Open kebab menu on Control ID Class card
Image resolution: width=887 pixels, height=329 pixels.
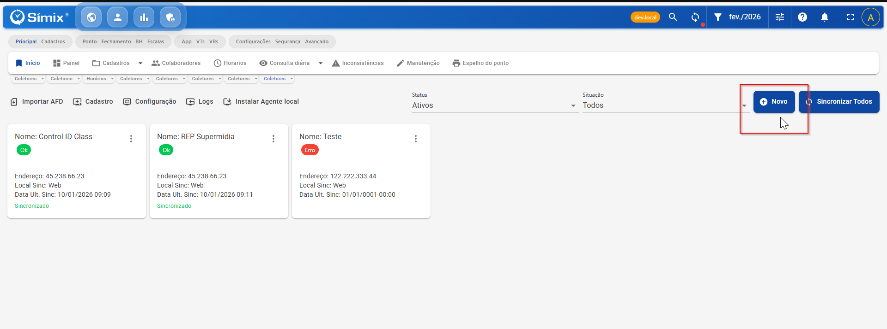tap(131, 139)
